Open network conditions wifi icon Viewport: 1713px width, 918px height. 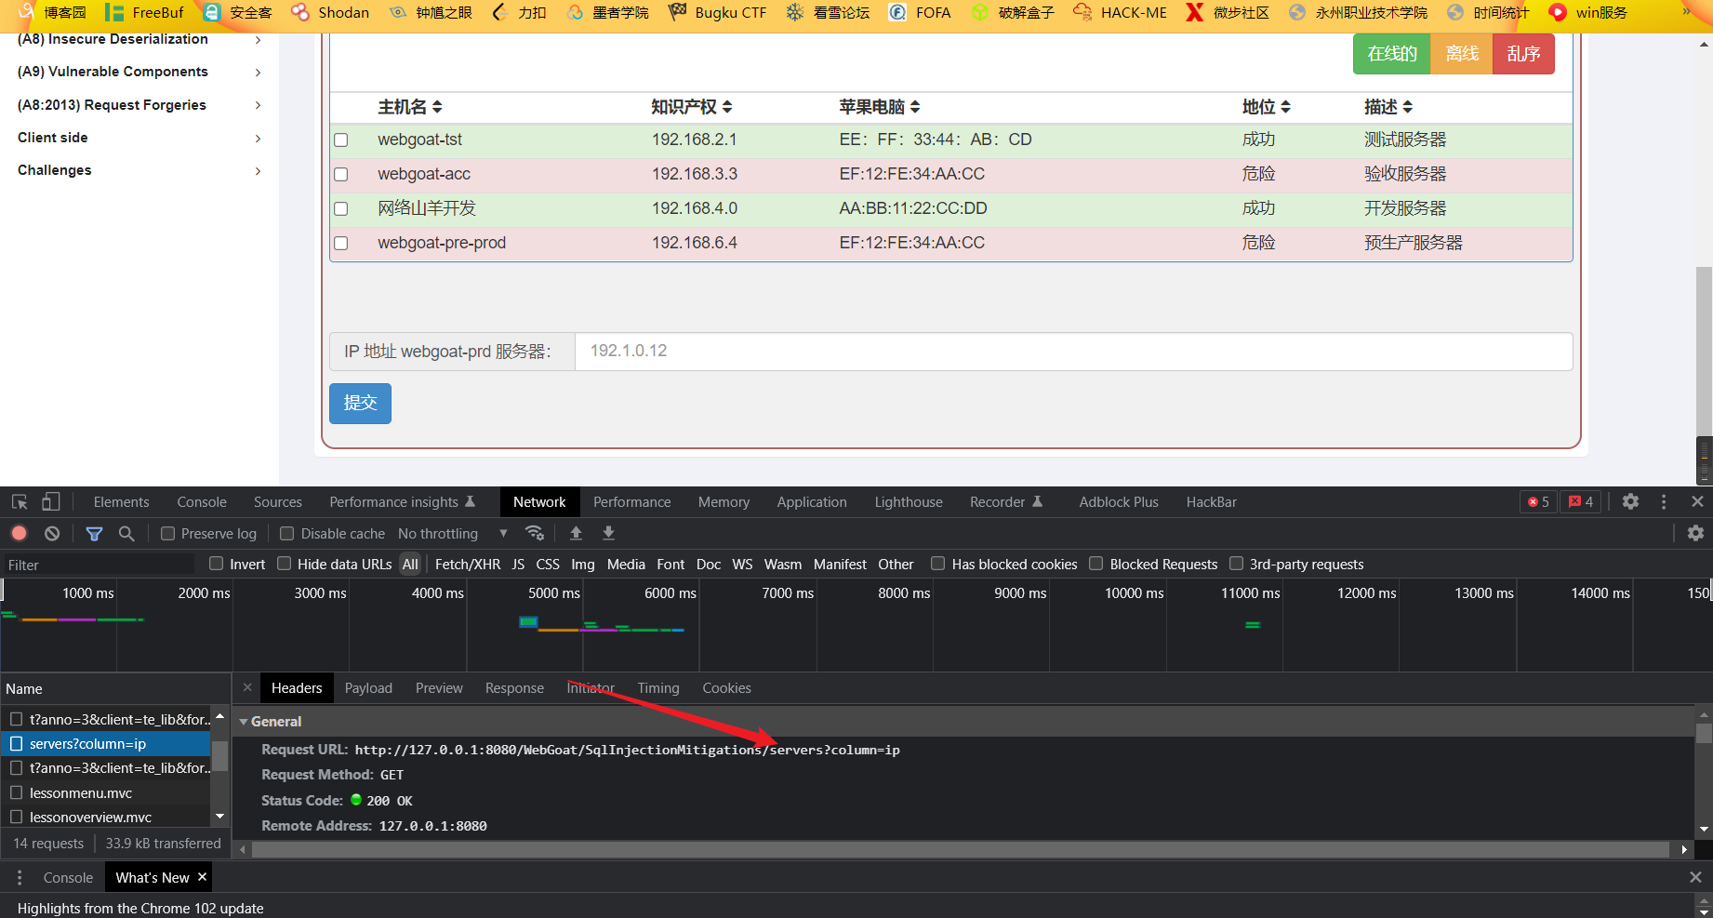point(535,534)
